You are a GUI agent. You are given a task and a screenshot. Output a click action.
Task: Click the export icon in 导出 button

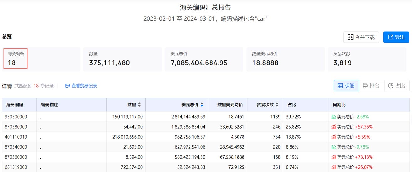point(391,37)
